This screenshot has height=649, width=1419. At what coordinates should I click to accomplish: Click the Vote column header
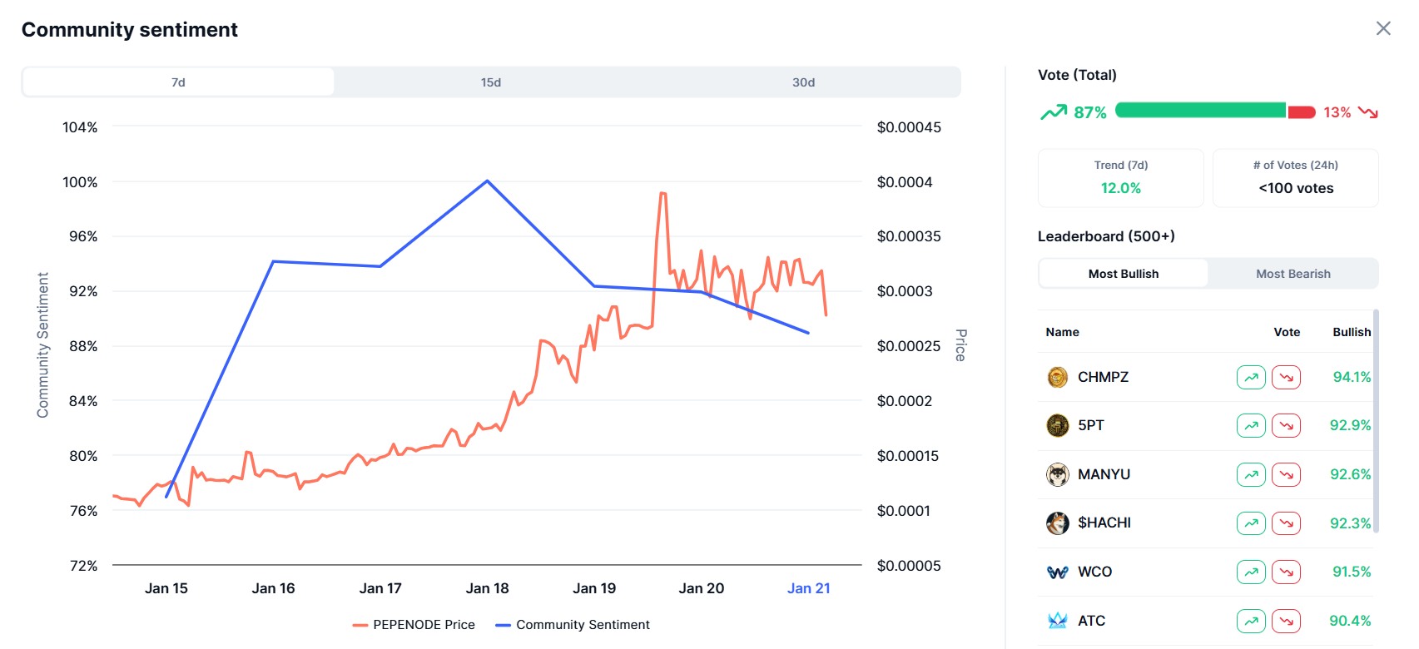(x=1287, y=332)
